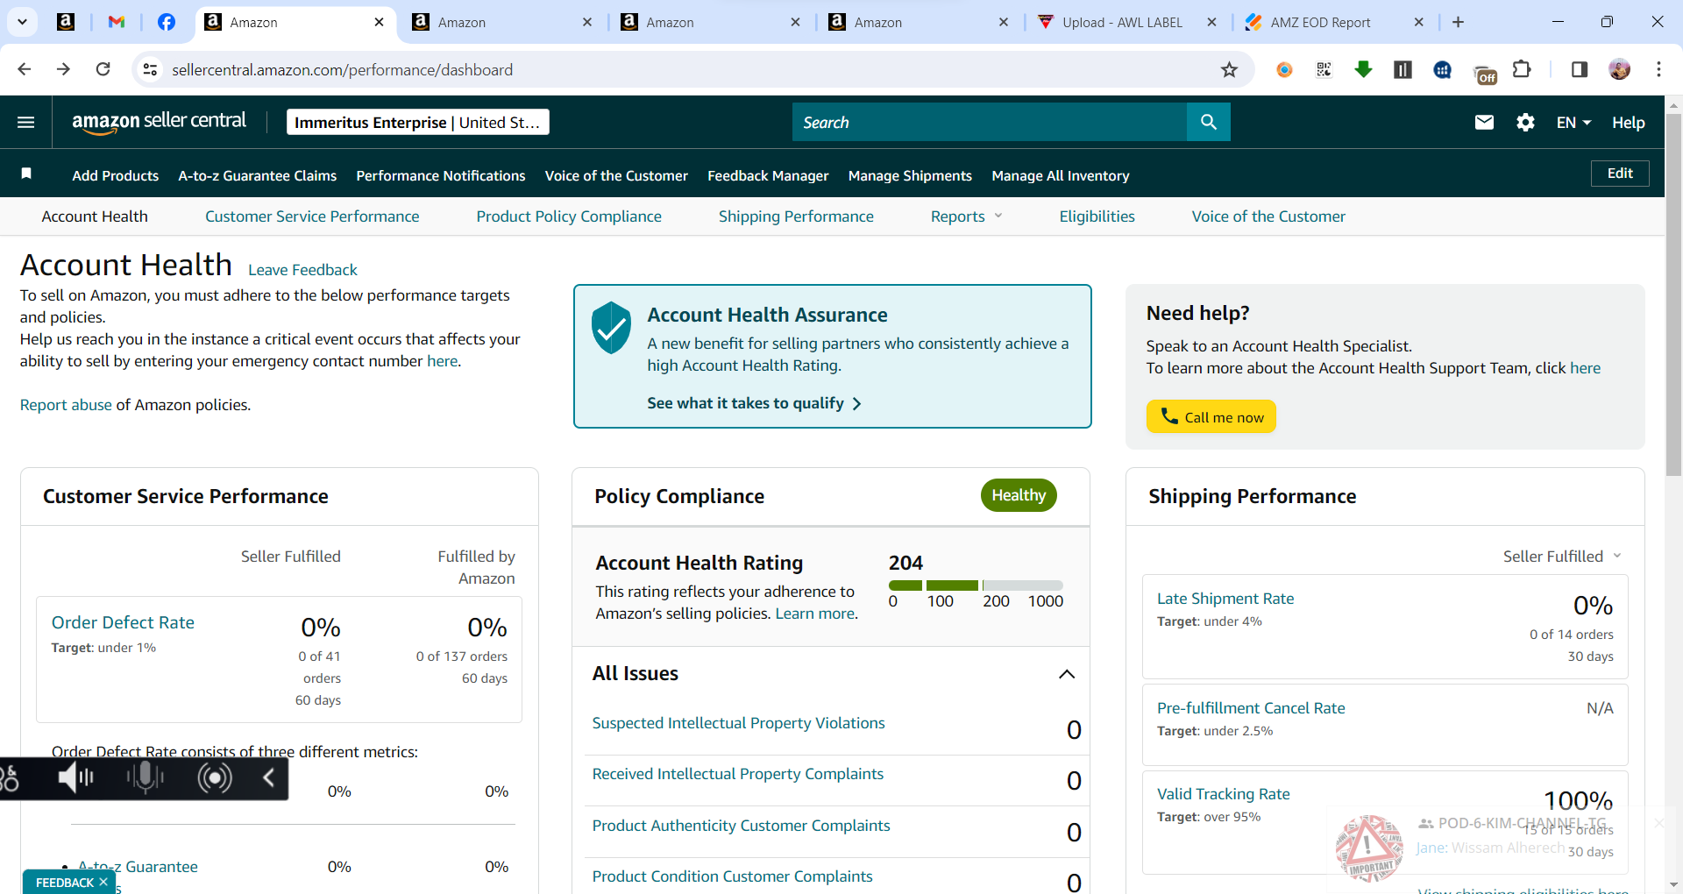Viewport: 1683px width, 894px height.
Task: Close the FEEDBACK widget
Action: (x=103, y=882)
